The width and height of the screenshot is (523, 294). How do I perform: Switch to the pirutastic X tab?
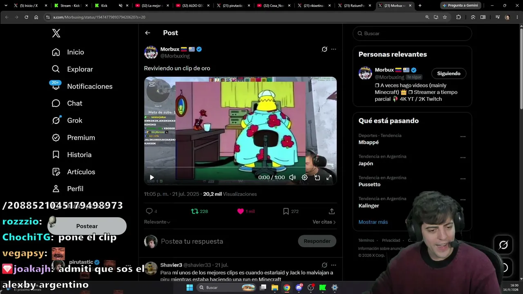(233, 6)
